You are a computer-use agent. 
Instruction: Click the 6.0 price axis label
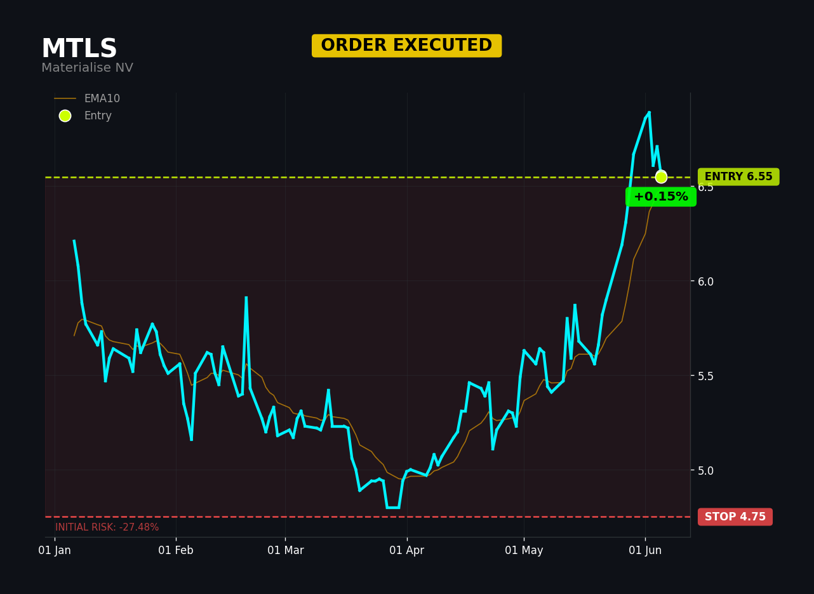(705, 281)
